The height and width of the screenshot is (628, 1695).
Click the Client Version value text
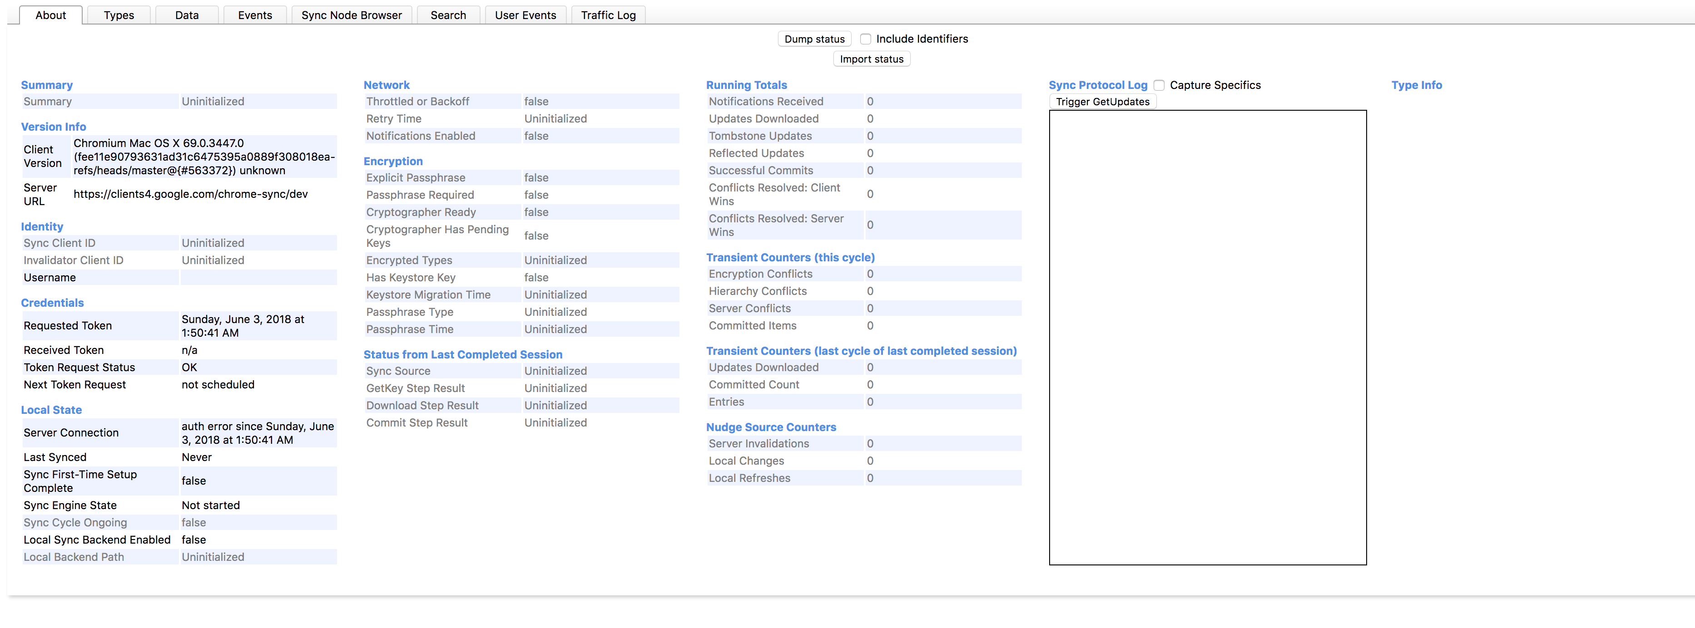pyautogui.click(x=204, y=157)
